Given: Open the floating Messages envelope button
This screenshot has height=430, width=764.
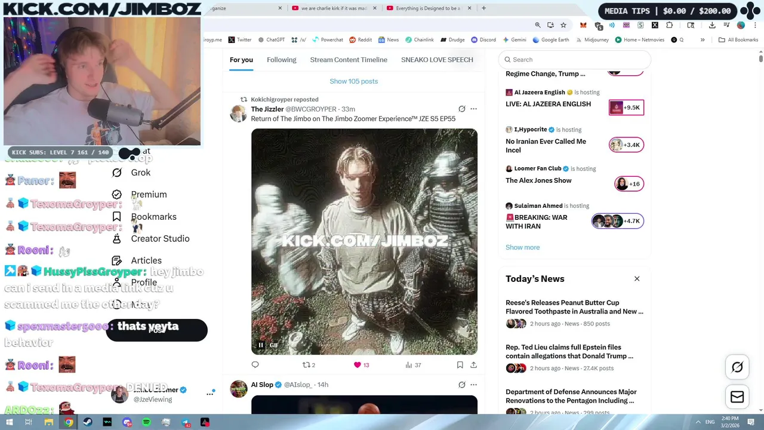Looking at the screenshot, I should pyautogui.click(x=737, y=397).
